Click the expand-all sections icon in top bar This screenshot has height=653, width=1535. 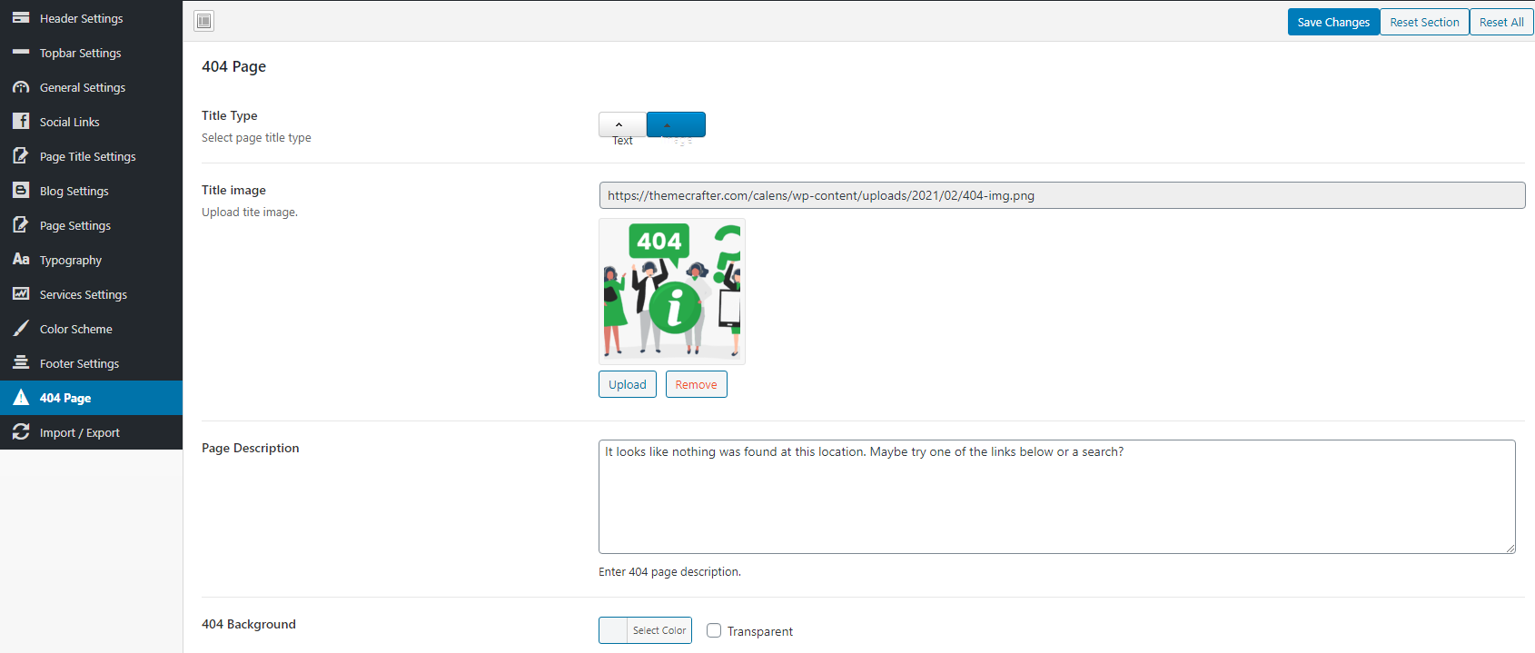click(204, 21)
